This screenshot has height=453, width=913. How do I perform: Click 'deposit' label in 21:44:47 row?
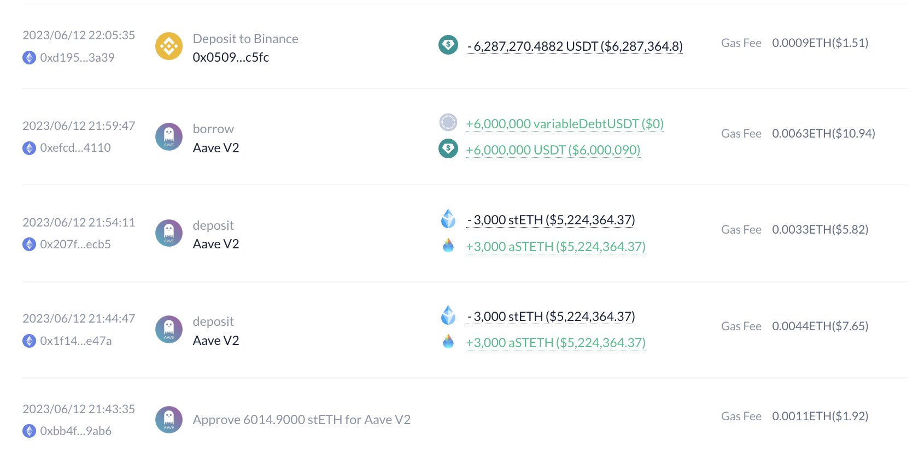pos(213,321)
